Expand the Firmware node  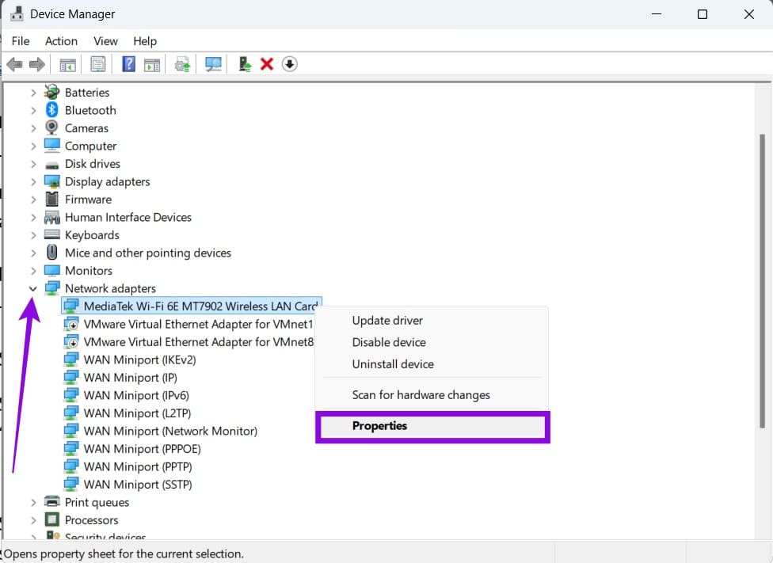33,200
